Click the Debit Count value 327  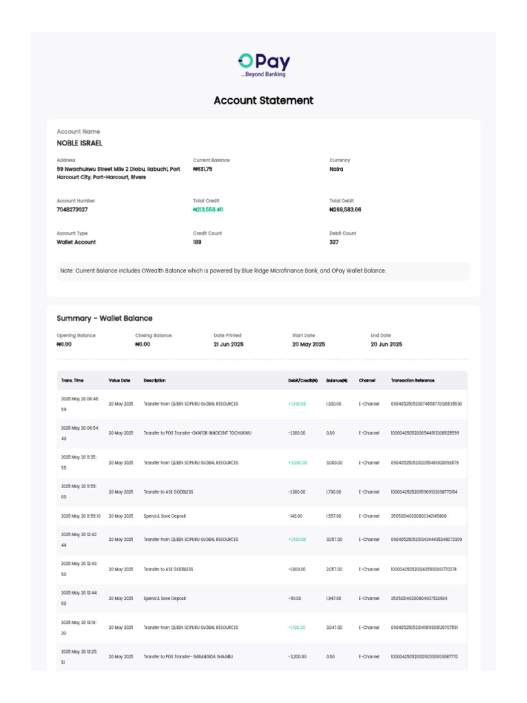(334, 242)
